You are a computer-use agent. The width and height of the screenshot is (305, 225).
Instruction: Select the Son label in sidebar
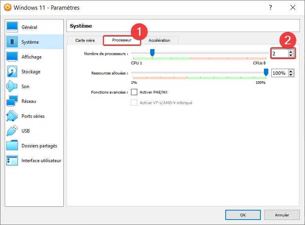coord(25,87)
